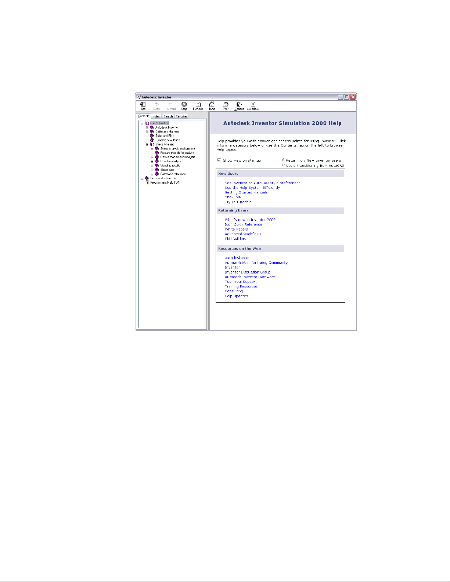Expand the Revise models and analysis node

152,157
